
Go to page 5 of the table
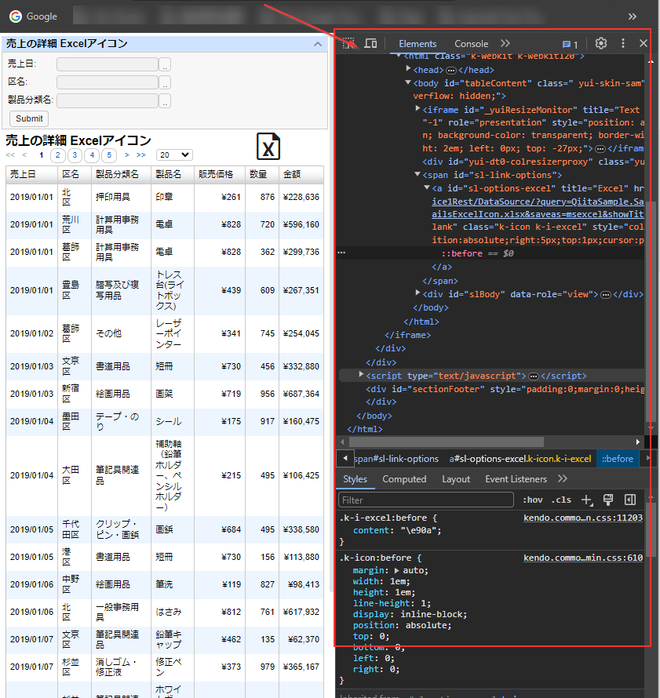109,155
